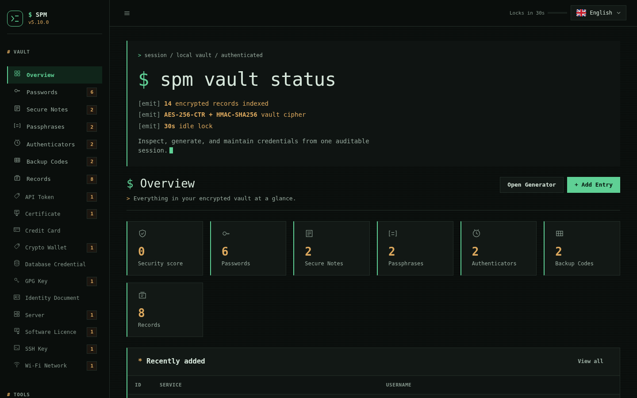Image resolution: width=637 pixels, height=398 pixels.
Task: Open Records in the sidebar menu
Action: click(x=55, y=179)
